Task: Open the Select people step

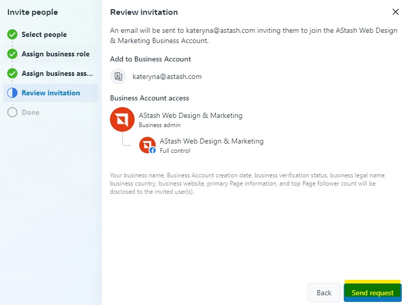Action: (44, 35)
